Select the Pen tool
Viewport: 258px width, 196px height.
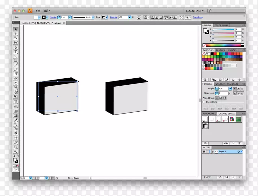[x=16, y=47]
